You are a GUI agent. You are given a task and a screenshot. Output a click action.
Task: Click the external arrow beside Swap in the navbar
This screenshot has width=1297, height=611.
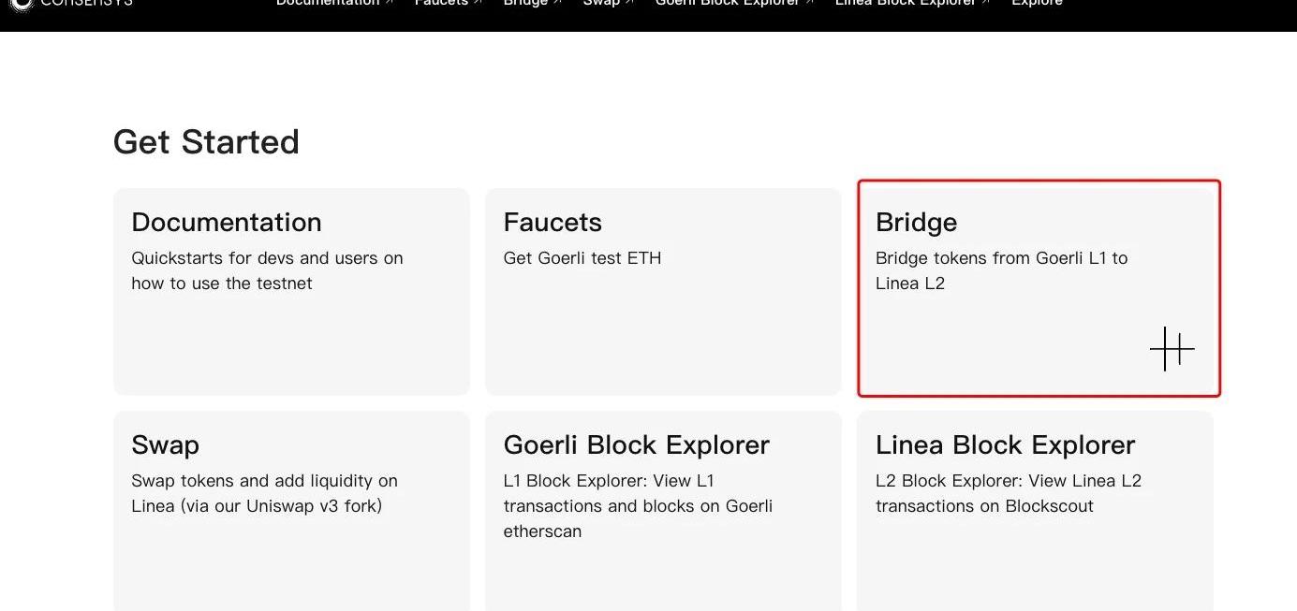coord(629,3)
